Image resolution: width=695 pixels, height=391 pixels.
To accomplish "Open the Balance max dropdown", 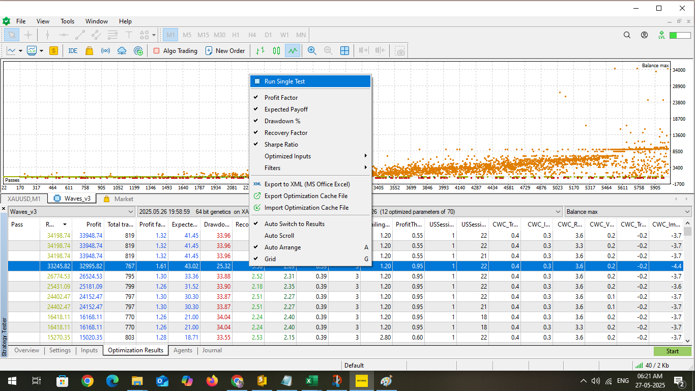I will tap(628, 211).
